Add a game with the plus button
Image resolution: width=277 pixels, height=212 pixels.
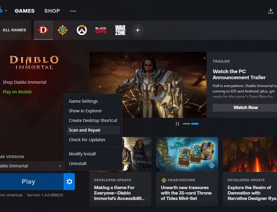tap(138, 30)
